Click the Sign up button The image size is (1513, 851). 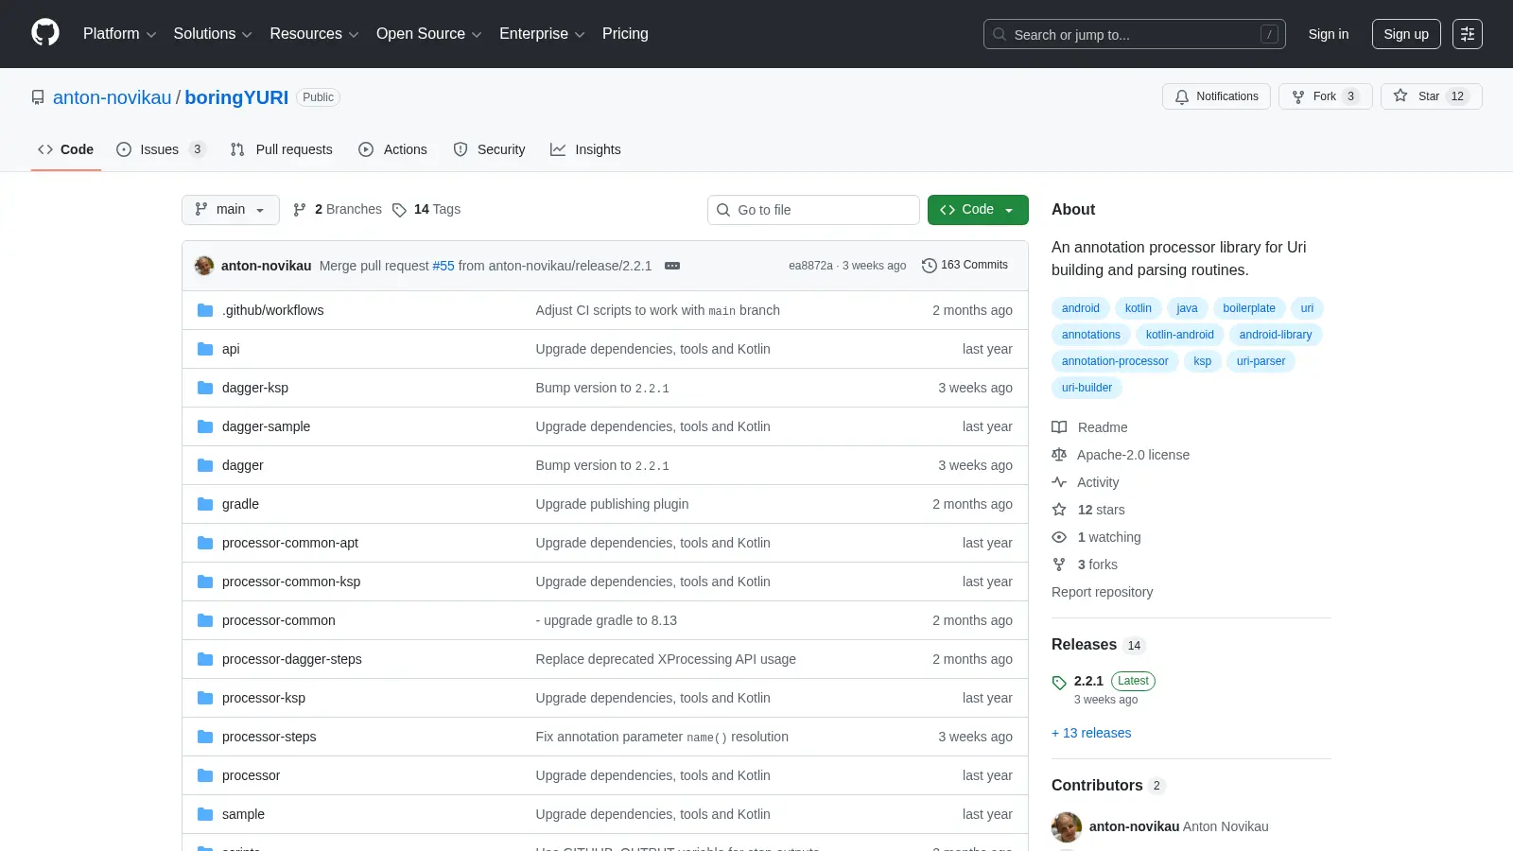[x=1406, y=34]
